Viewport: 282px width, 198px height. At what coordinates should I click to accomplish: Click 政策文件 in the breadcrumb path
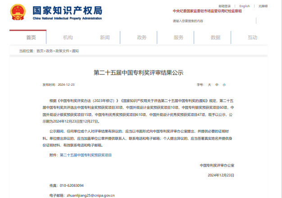click(61, 51)
